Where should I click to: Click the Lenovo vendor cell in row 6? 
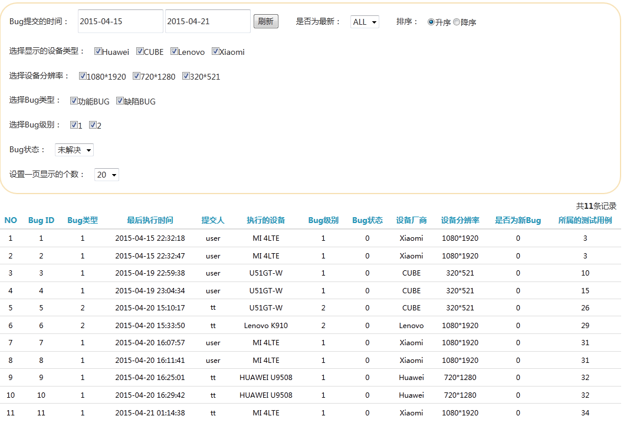point(411,326)
